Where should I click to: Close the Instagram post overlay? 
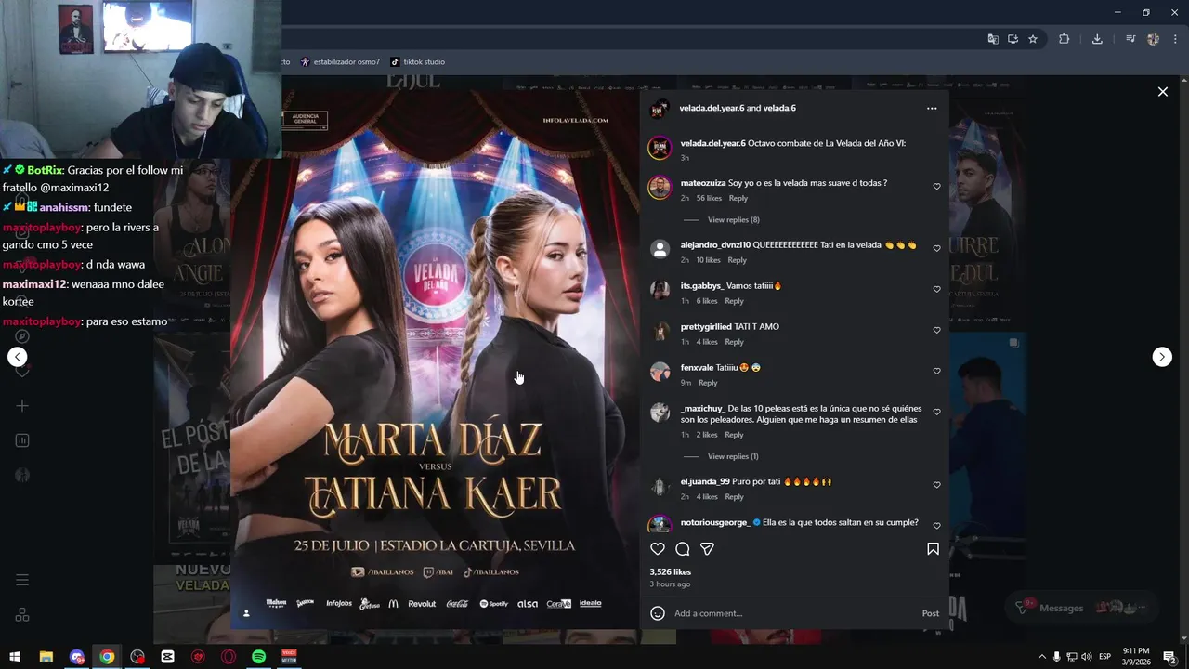[1162, 92]
